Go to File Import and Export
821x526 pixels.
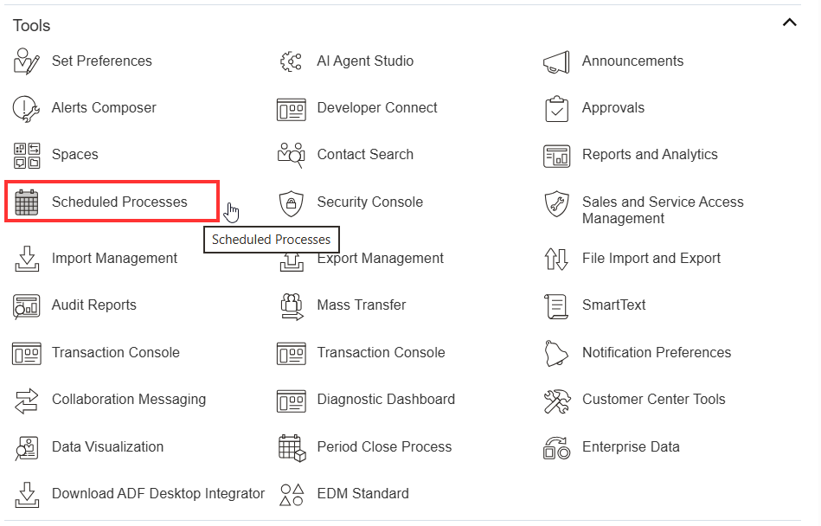point(651,259)
